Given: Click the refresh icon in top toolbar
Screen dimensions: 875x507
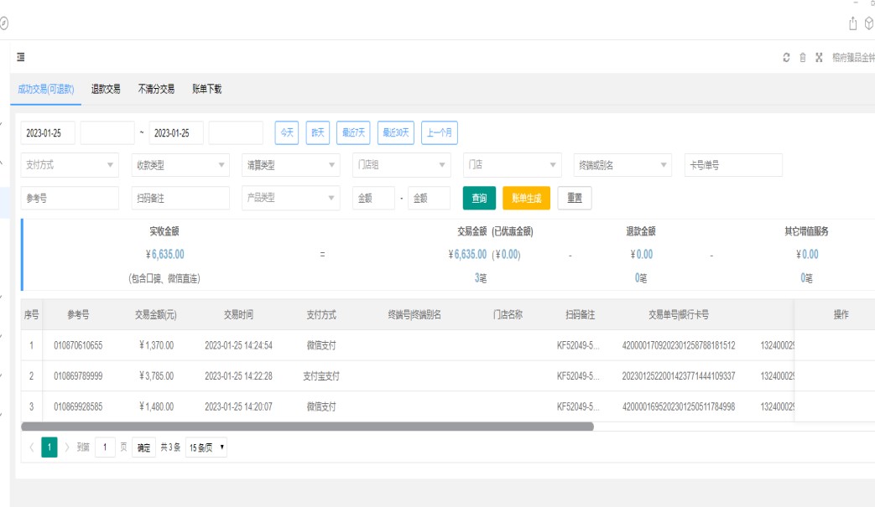Looking at the screenshot, I should 786,58.
